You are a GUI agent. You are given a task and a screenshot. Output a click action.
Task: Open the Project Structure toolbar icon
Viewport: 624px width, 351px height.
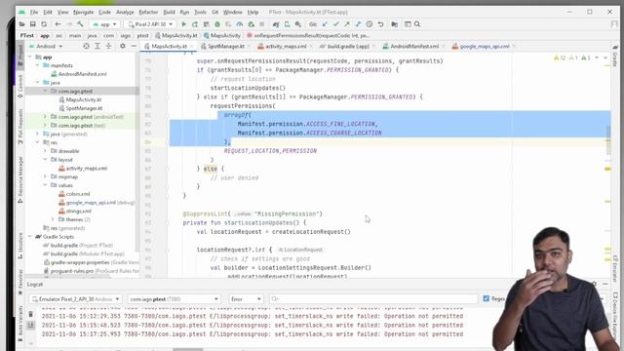pos(394,24)
